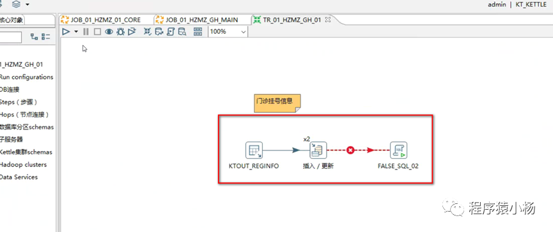Image resolution: width=553 pixels, height=232 pixels.
Task: Open dropdown arrow beside layers icon
Action: [27, 4]
